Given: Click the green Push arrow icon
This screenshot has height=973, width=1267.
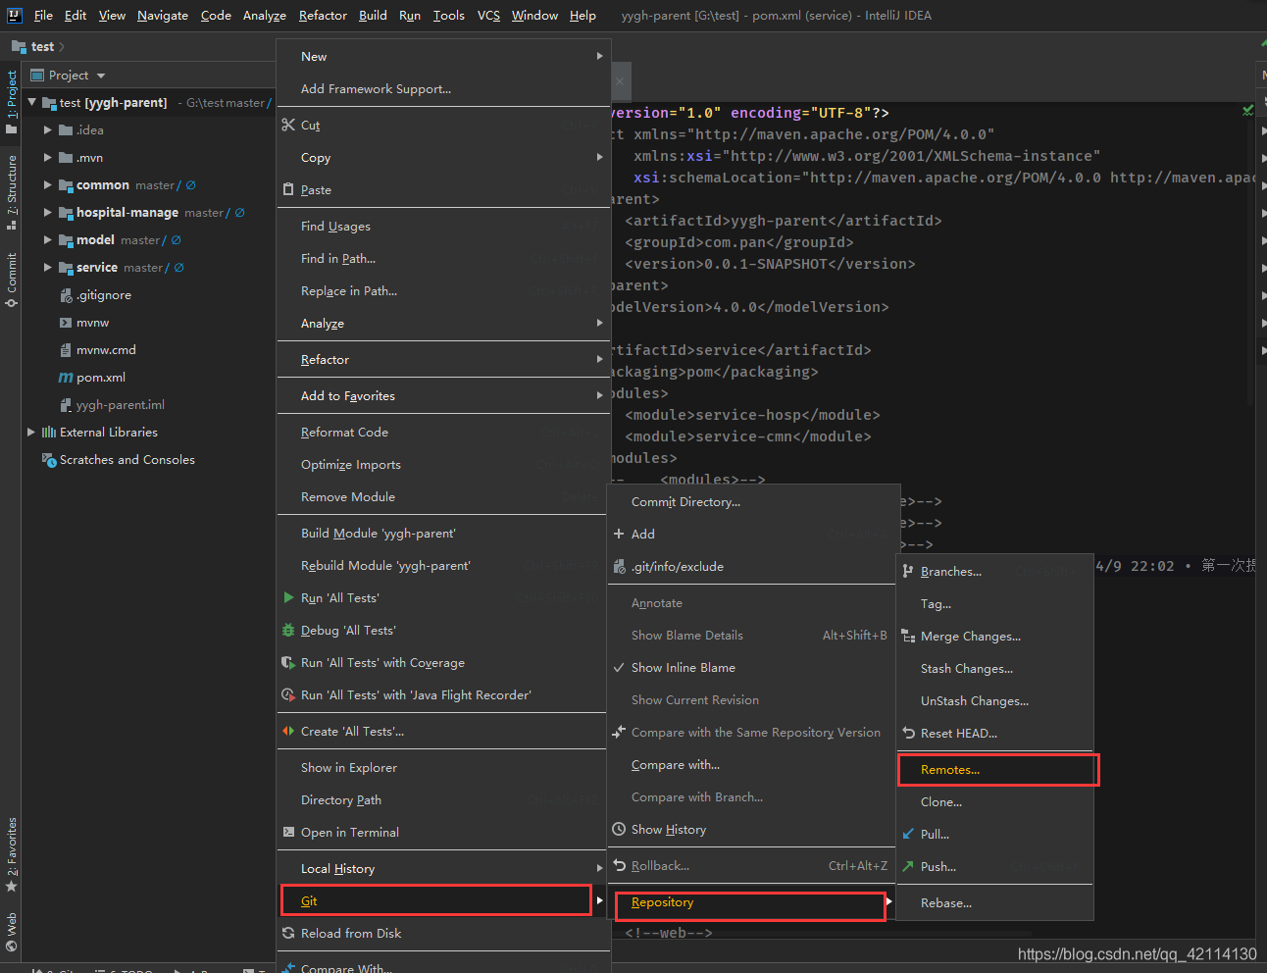Looking at the screenshot, I should click(x=908, y=866).
